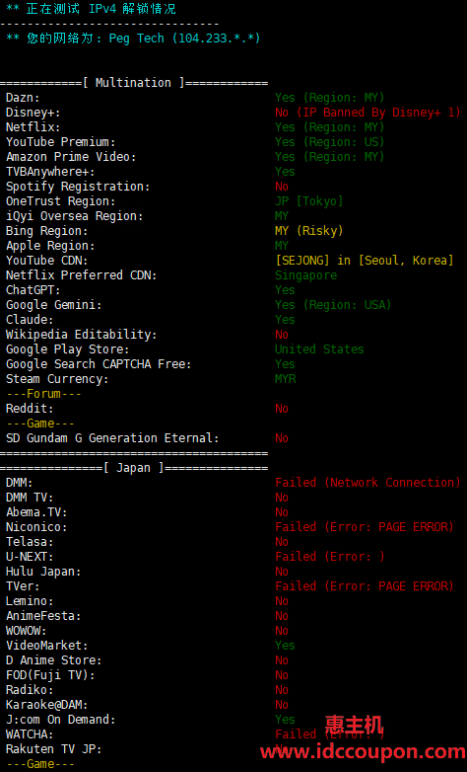Viewport: 467px width, 772px height.
Task: Click the DMM Failed Network Connection result
Action: click(x=367, y=483)
